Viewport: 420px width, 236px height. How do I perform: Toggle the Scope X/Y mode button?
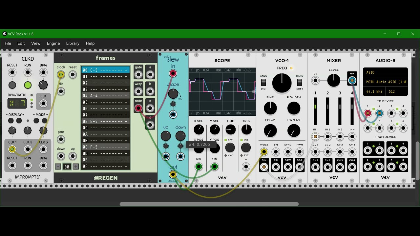230,147
